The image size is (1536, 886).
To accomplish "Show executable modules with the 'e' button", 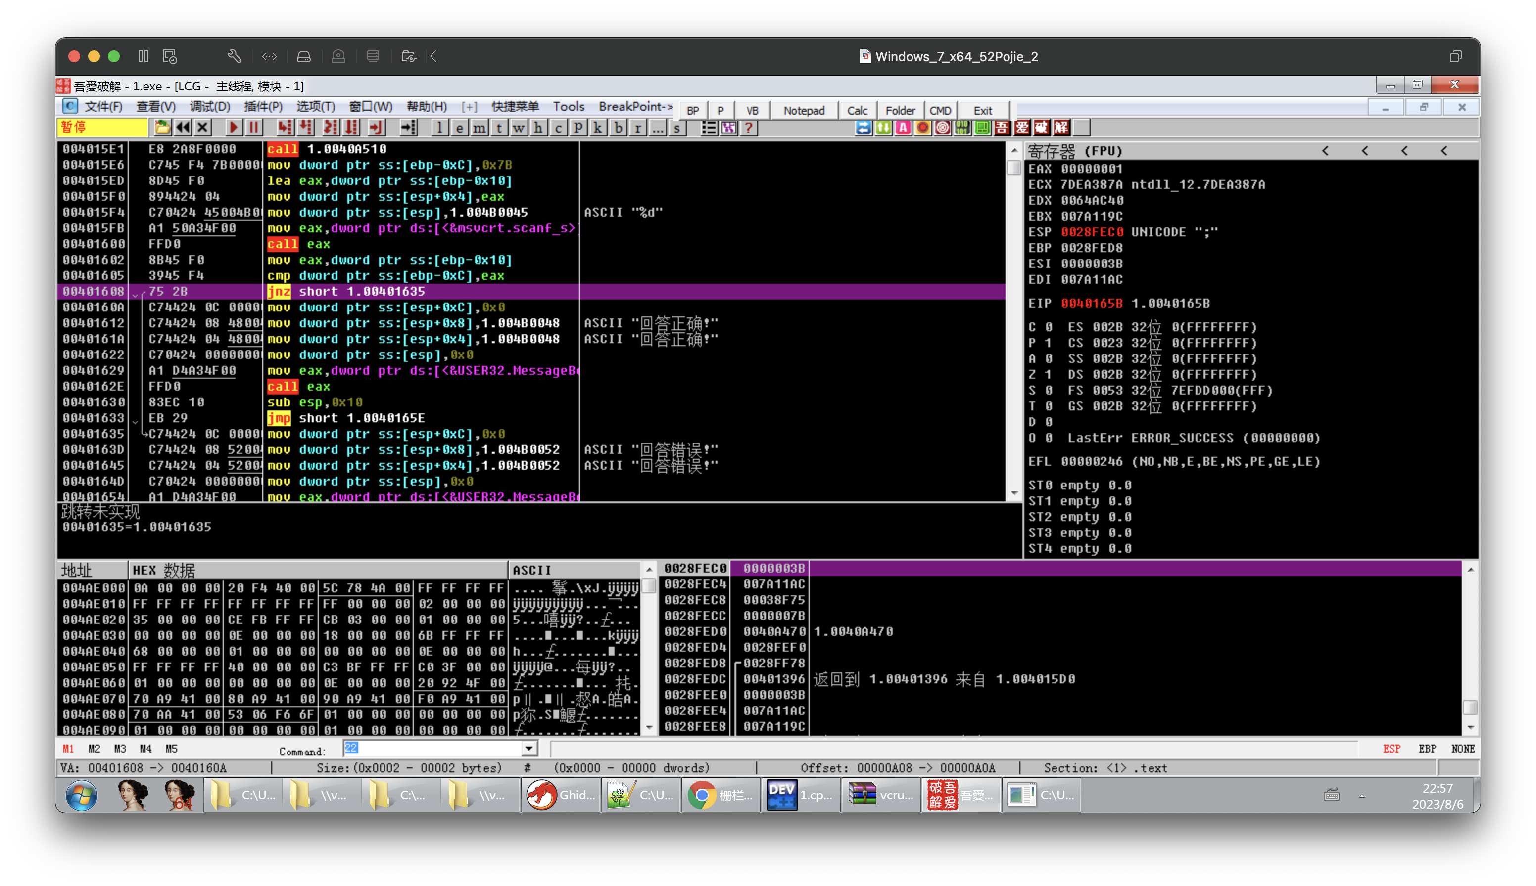I will (459, 128).
